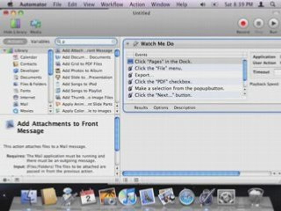The height and width of the screenshot is (211, 281).
Task: Select event Make a selection from popupbutton
Action: (x=185, y=89)
